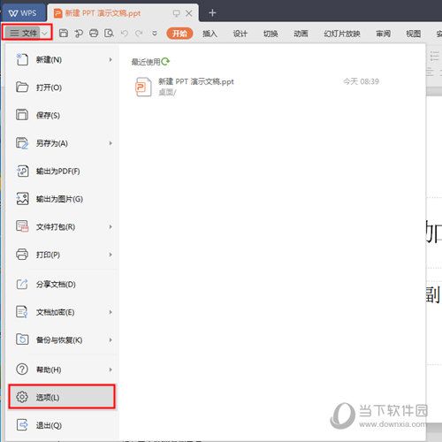This screenshot has width=442, height=442.
Task: Click the 今天 08:39 timestamp
Action: tap(361, 81)
